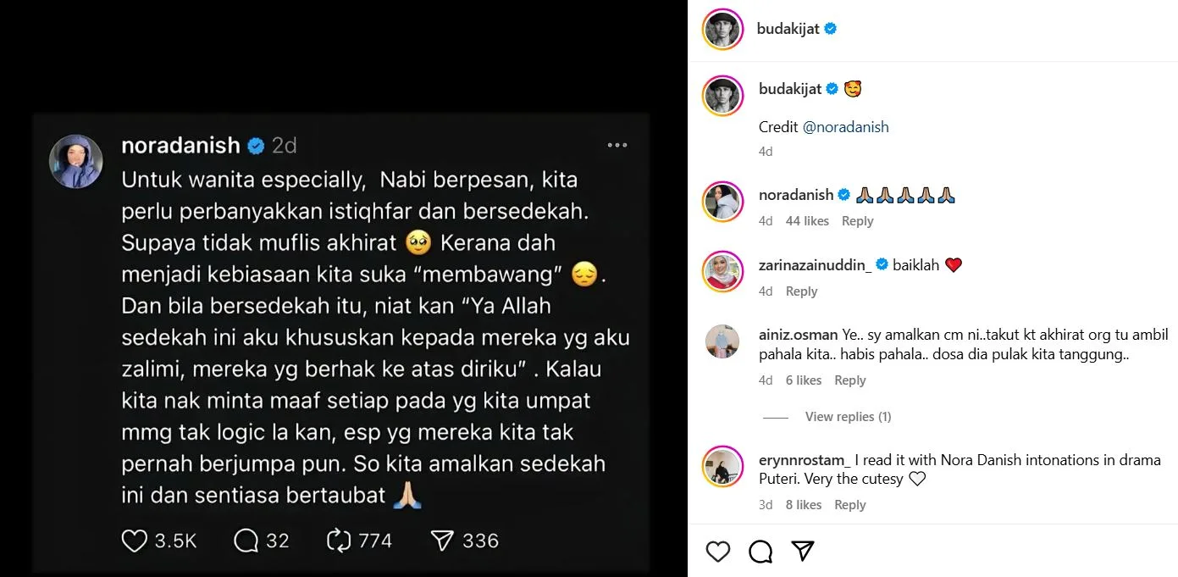Image resolution: width=1178 pixels, height=577 pixels.
Task: Open ainiz.osman profile avatar
Action: (722, 341)
